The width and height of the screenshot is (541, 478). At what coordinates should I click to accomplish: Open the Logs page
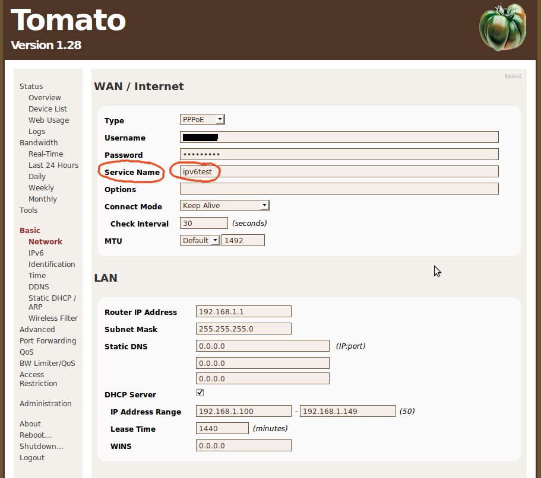(x=37, y=132)
